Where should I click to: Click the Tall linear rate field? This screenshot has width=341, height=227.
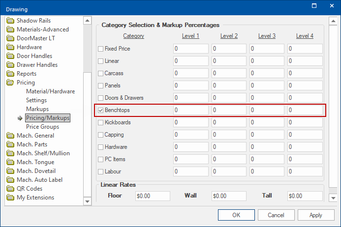coord(305,196)
